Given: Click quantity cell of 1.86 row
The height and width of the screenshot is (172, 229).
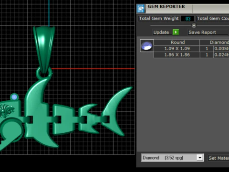Looking at the screenshot, I should (x=207, y=55).
